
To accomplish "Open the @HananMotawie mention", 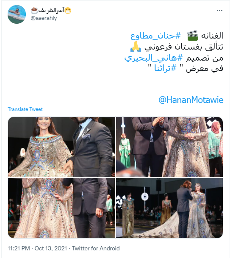I will point(191,100).
